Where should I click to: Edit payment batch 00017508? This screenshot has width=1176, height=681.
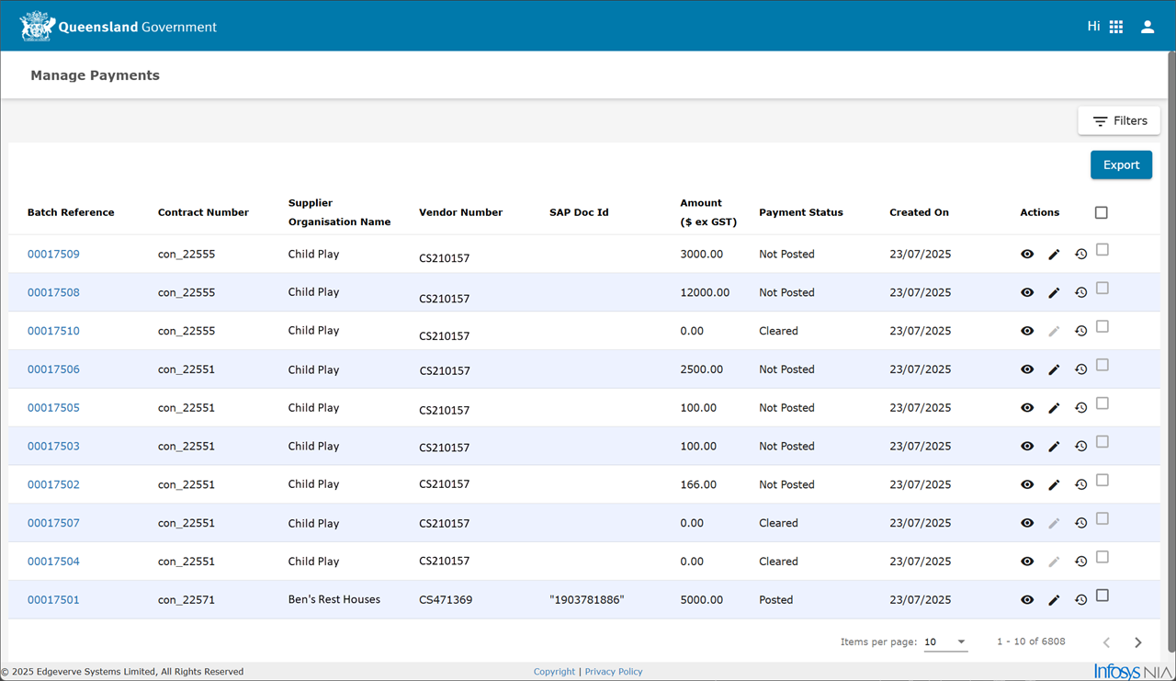tap(1054, 293)
